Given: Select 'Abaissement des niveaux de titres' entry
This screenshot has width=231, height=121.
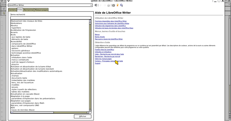Looking at the screenshot, I should [x=27, y=21].
